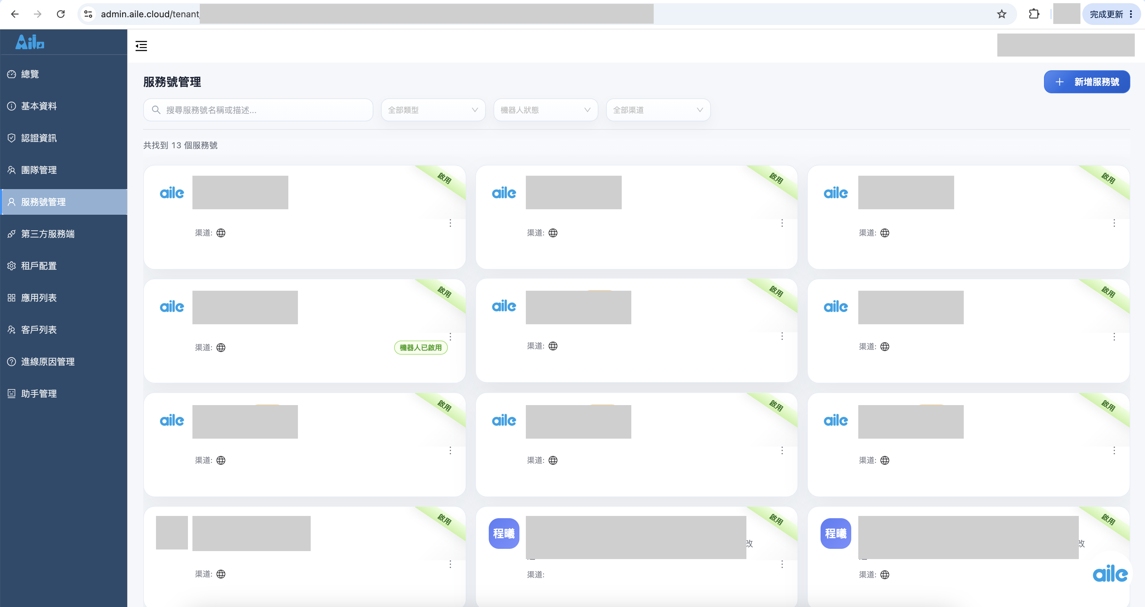Collapse the sidebar with the menu fold icon
This screenshot has height=607, width=1145.
click(141, 46)
